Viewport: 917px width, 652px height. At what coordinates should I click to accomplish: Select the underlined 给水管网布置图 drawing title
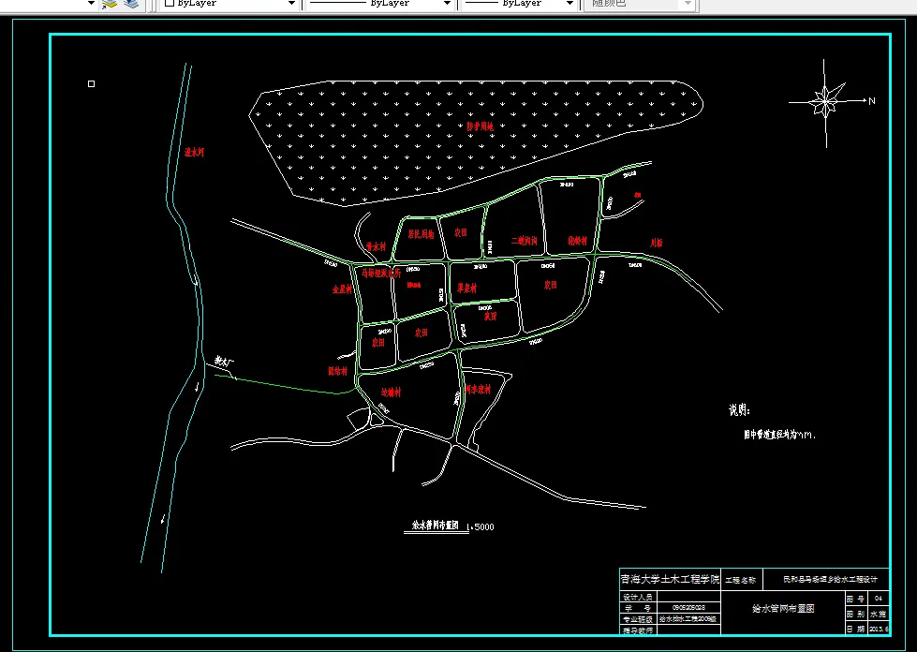[x=436, y=526]
